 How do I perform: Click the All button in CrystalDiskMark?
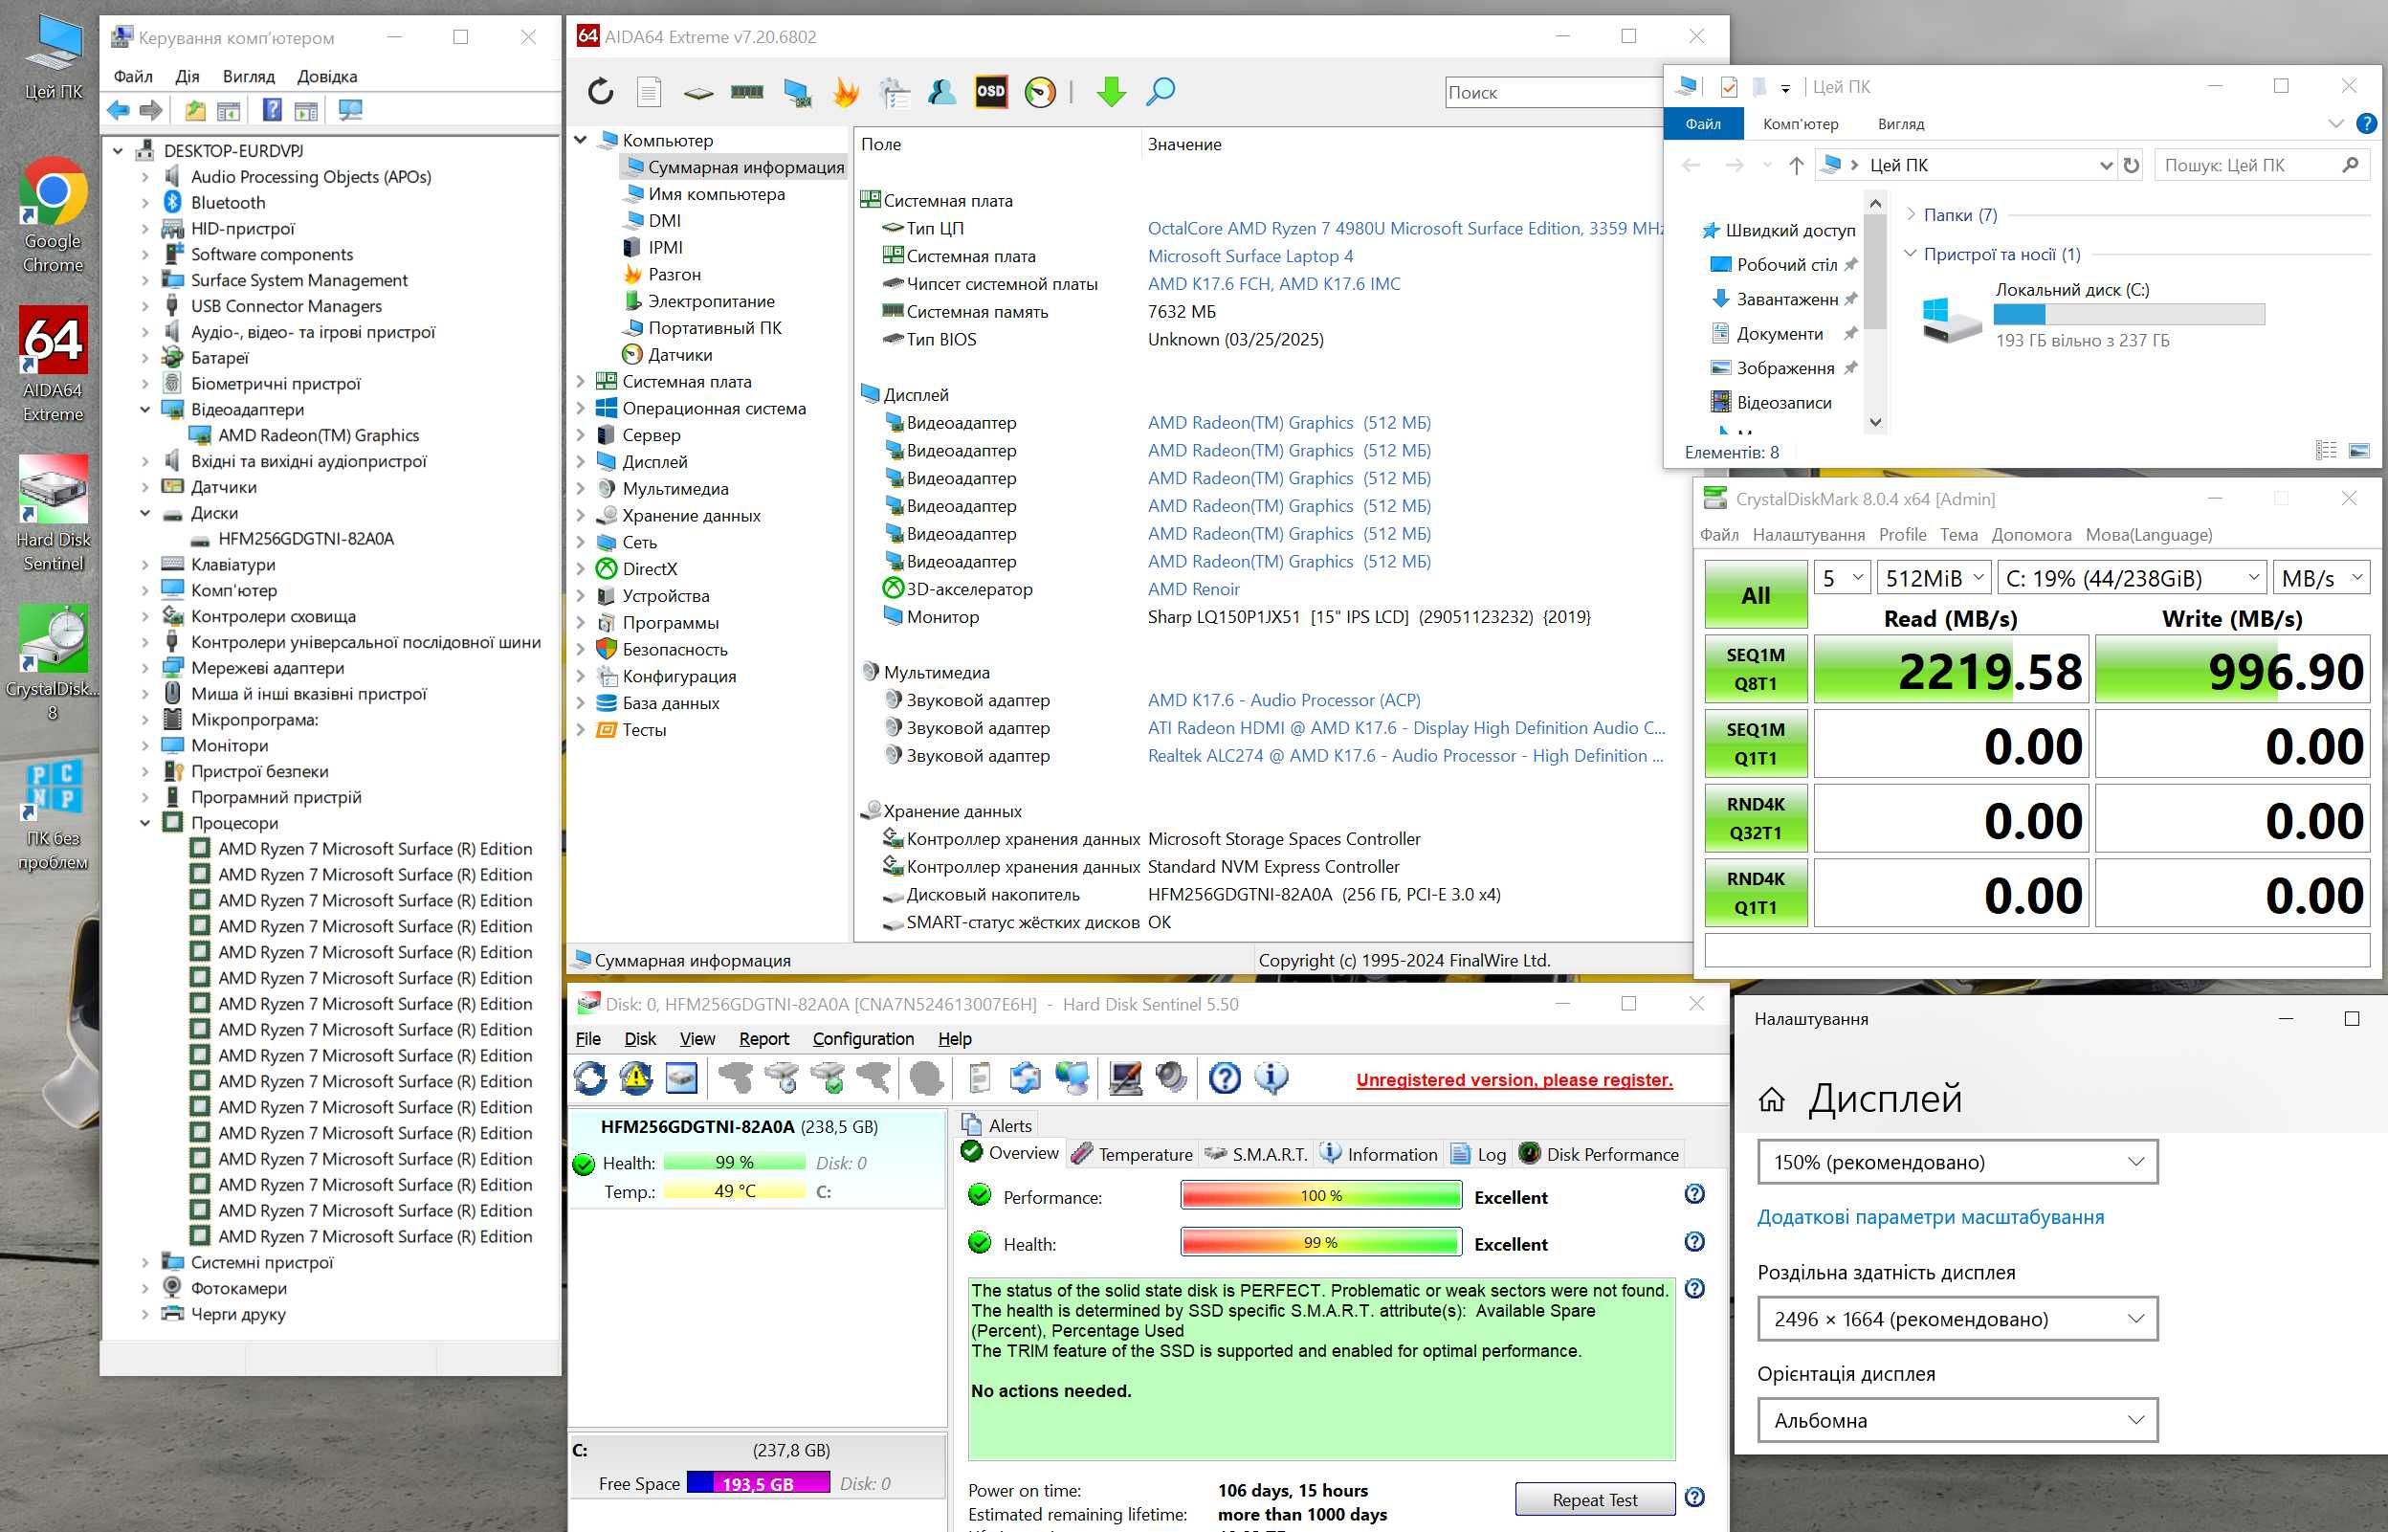click(1756, 595)
